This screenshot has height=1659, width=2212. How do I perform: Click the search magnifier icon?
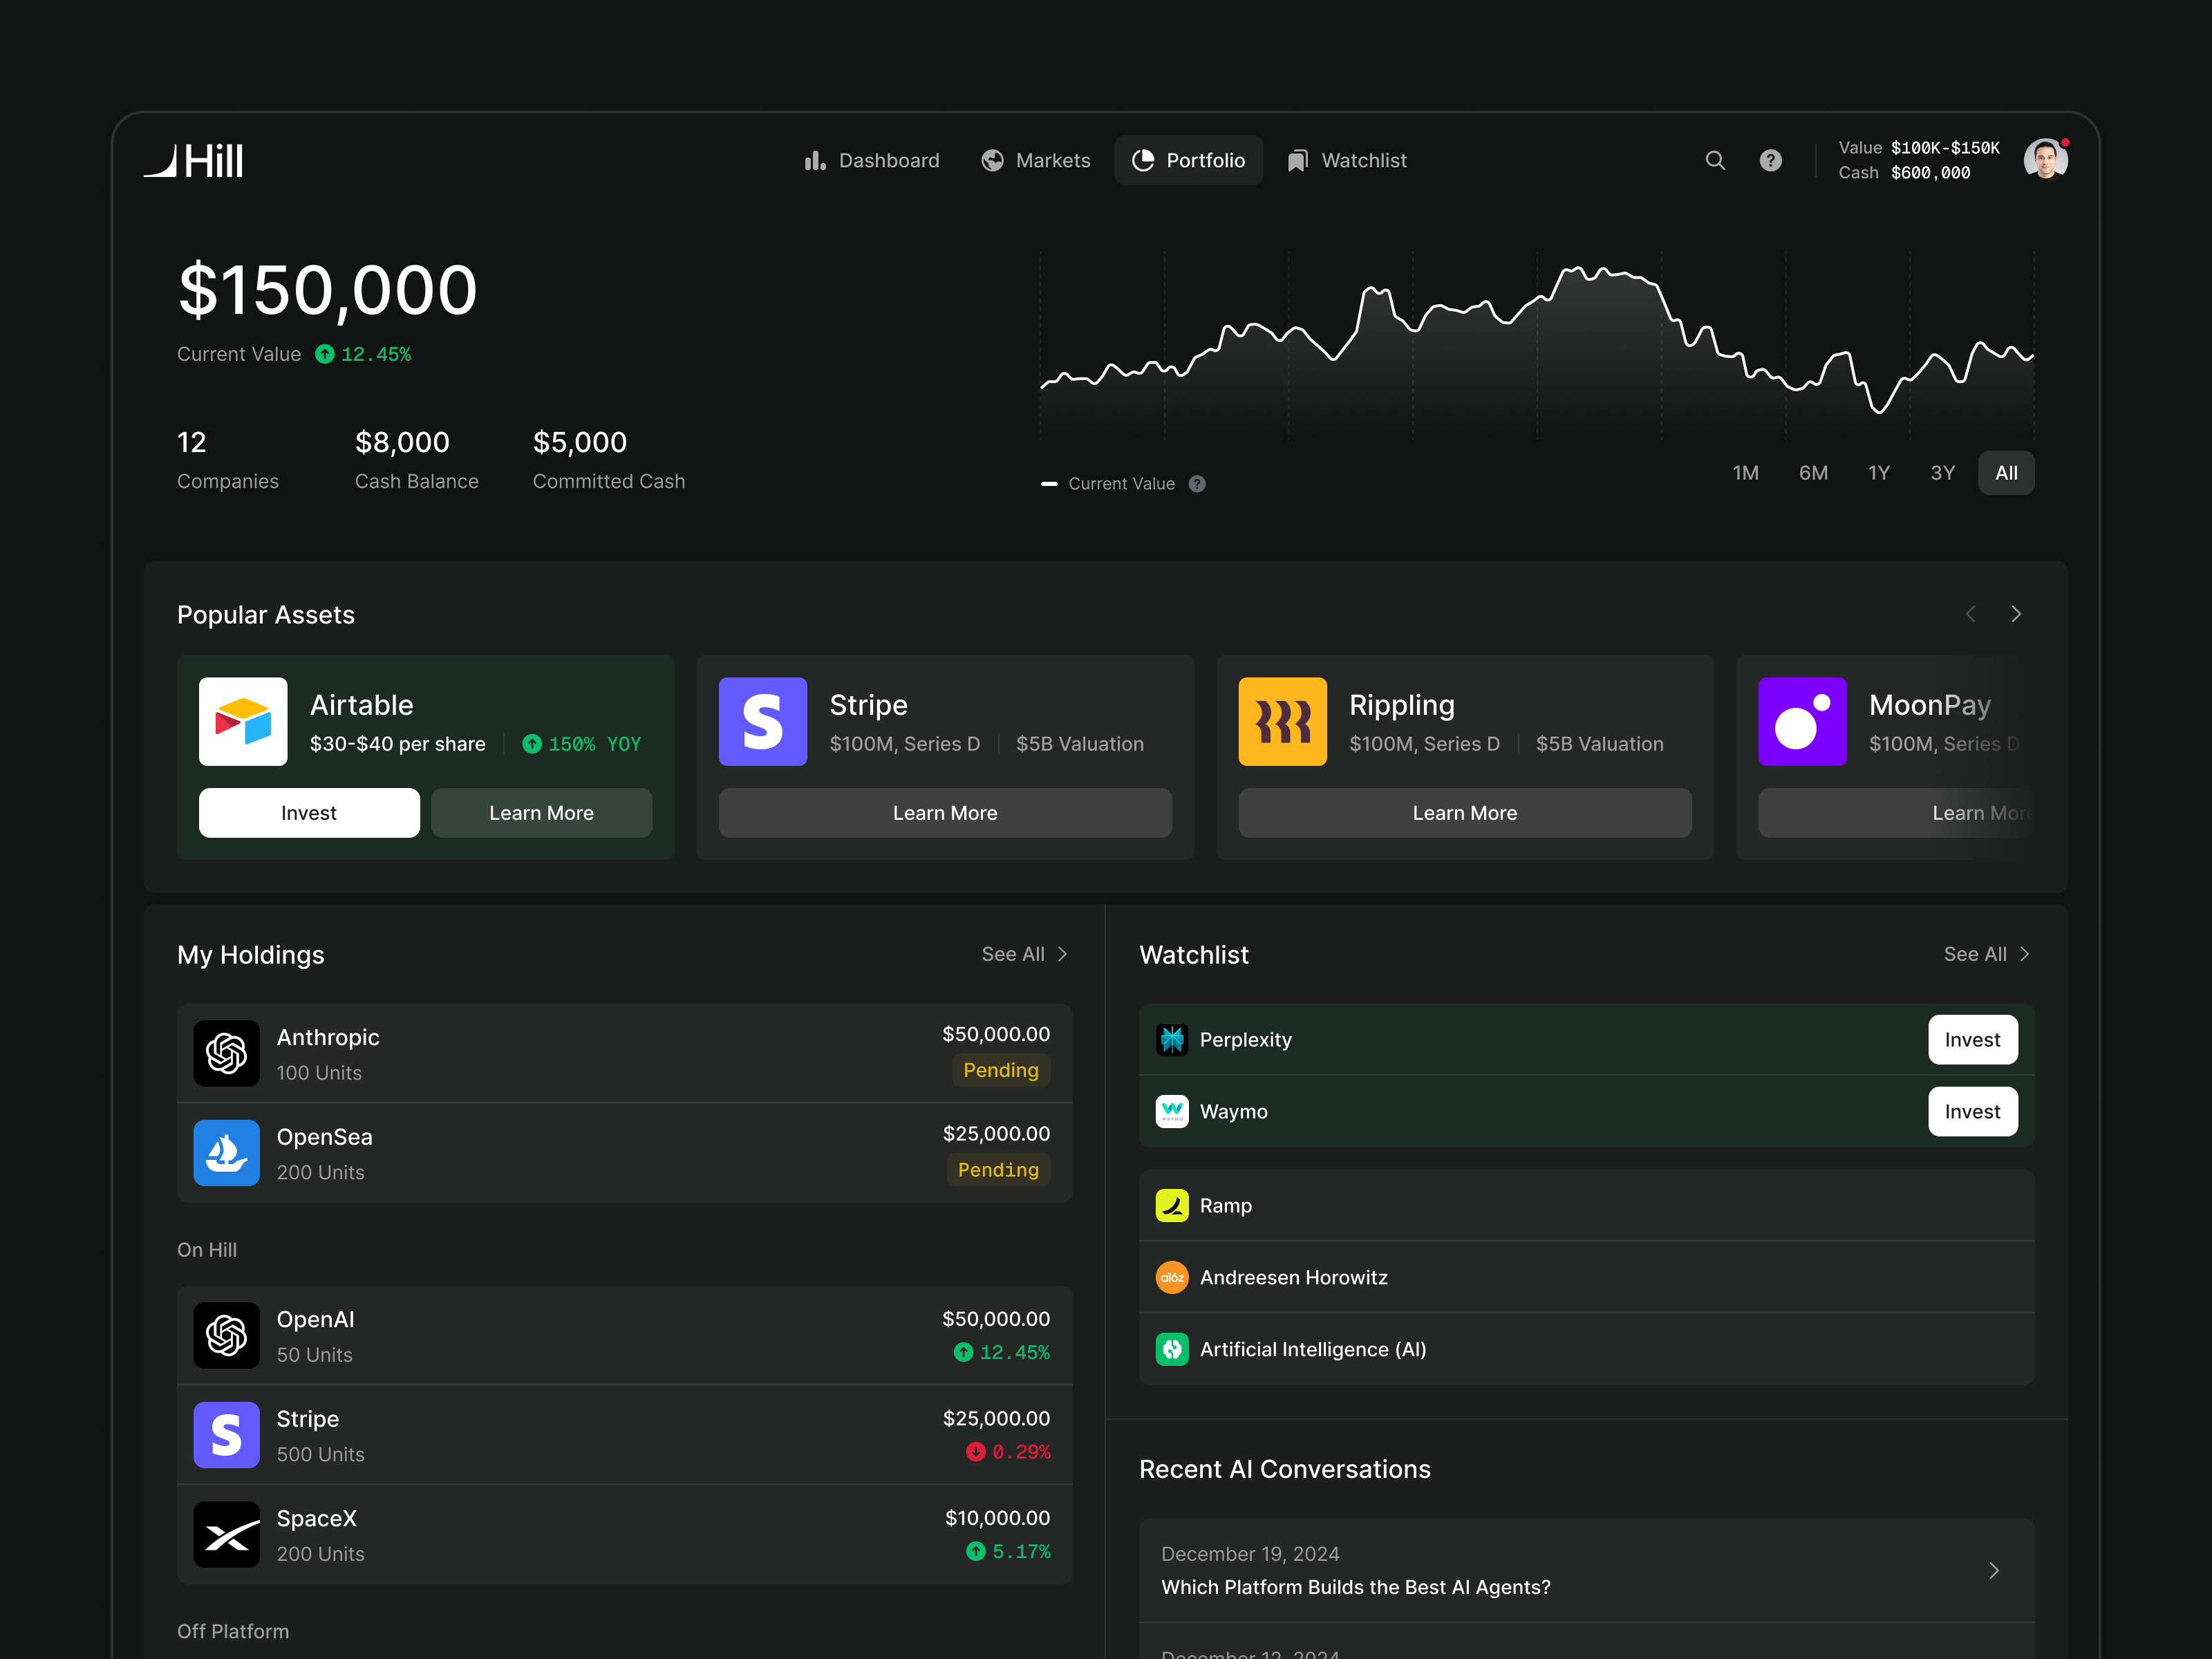[1715, 160]
